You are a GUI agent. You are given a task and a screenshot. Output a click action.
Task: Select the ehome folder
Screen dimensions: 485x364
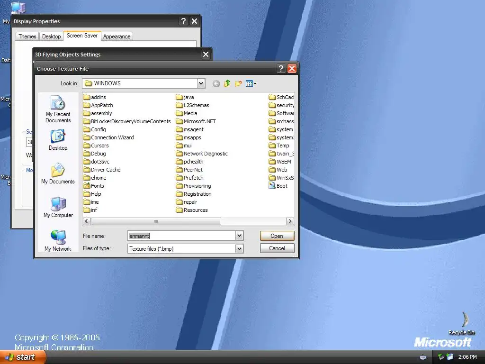[95, 178]
